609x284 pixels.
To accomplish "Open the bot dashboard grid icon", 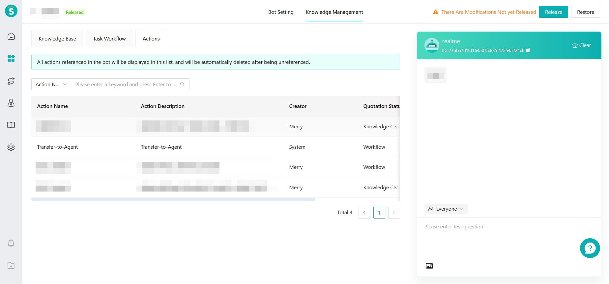I will click(11, 59).
